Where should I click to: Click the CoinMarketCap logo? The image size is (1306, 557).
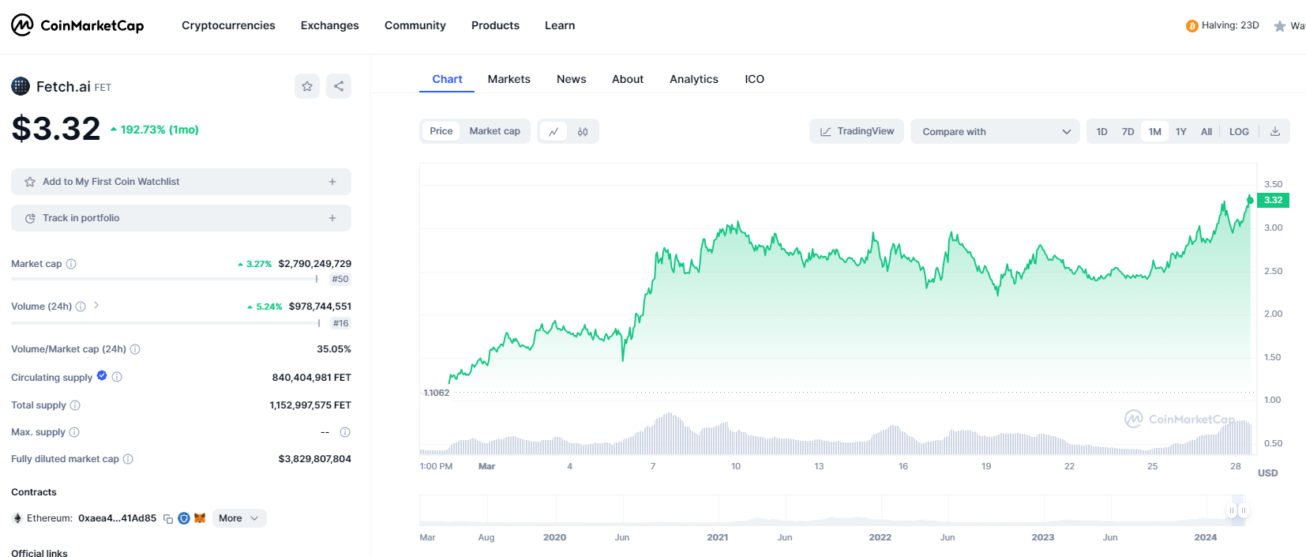(77, 25)
